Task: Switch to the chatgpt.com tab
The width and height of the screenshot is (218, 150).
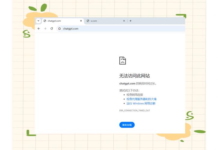Action: (63, 21)
